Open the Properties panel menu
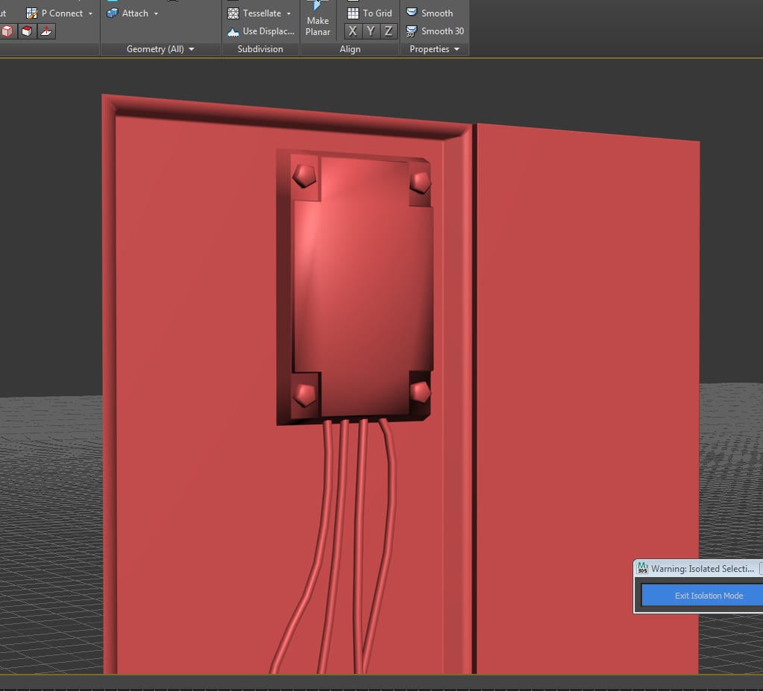 tap(456, 48)
